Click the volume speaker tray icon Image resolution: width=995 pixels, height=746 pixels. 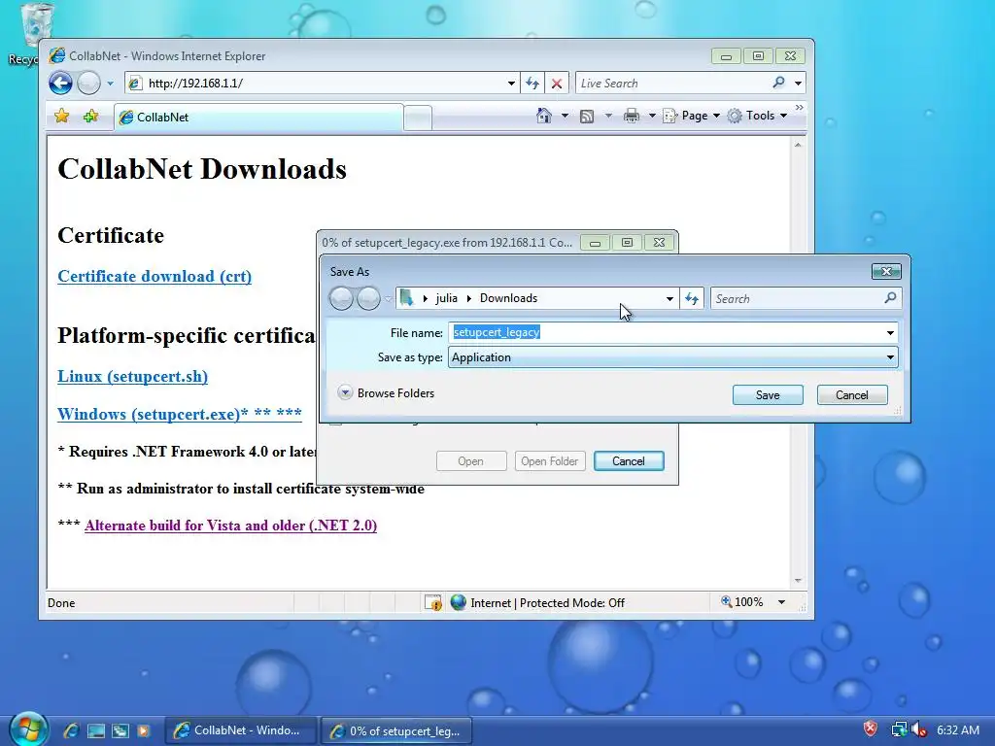pos(918,729)
